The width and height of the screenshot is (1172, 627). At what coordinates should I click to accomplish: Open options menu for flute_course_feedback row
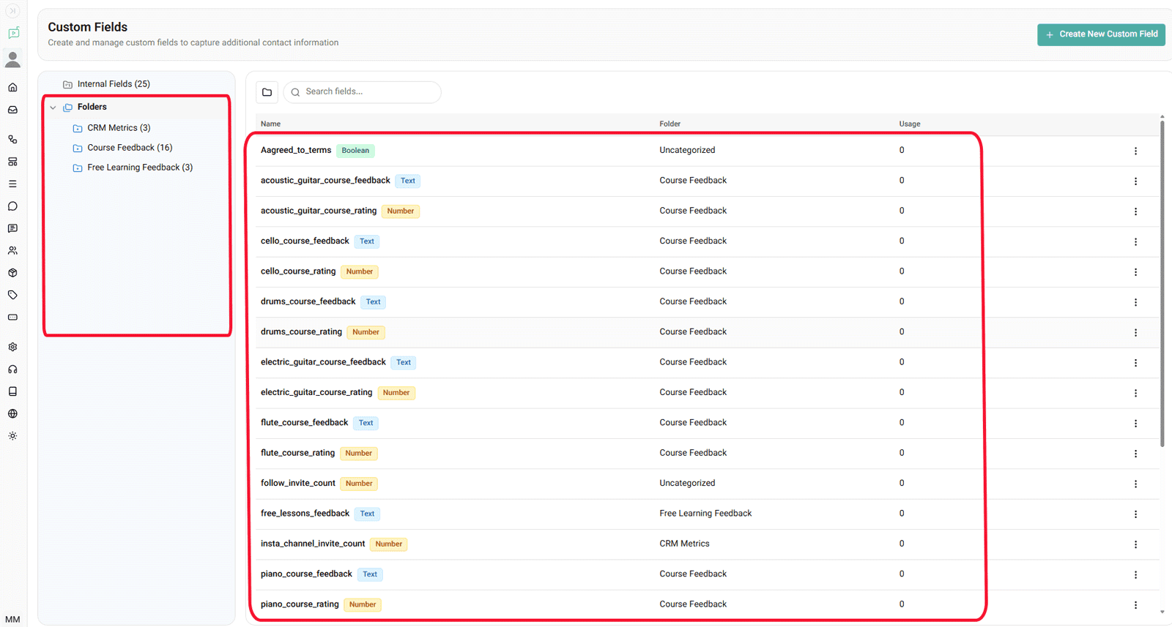[1135, 424]
